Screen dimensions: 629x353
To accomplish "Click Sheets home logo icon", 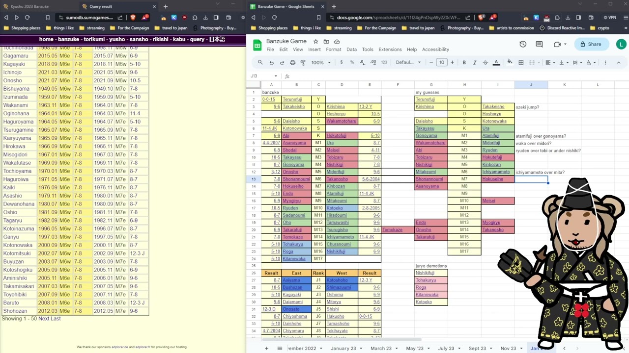I will [257, 45].
